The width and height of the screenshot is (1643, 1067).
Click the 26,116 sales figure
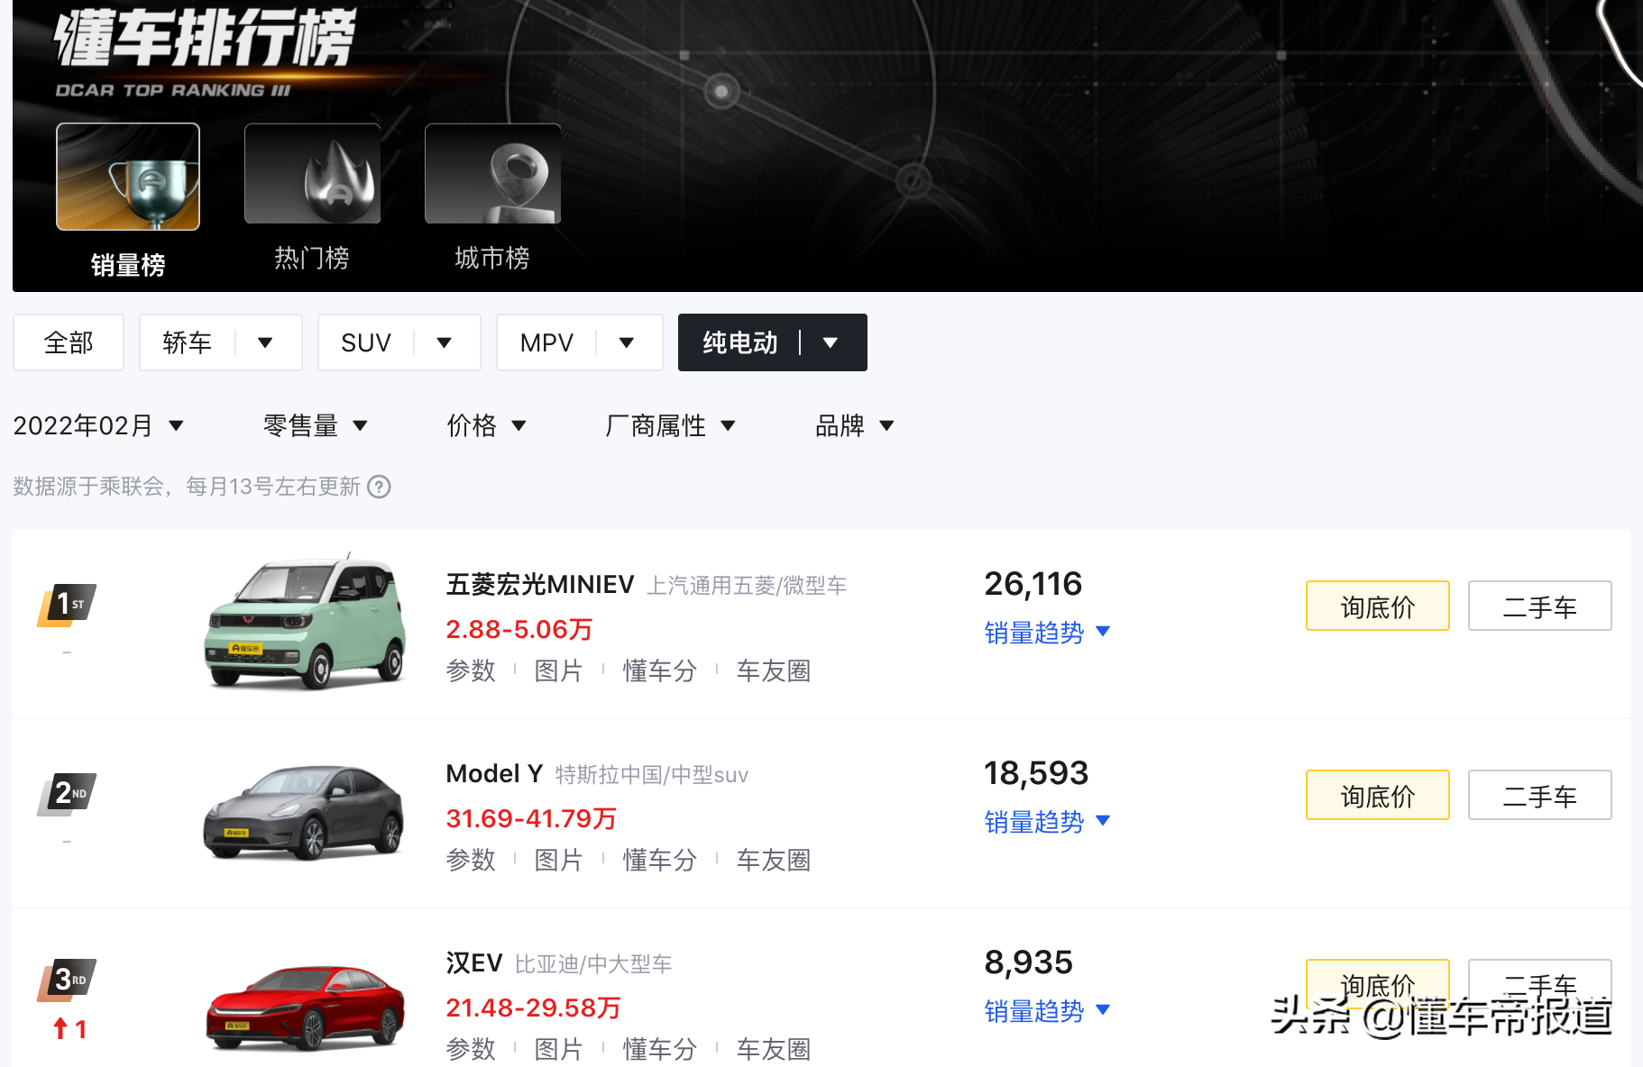click(x=1033, y=584)
